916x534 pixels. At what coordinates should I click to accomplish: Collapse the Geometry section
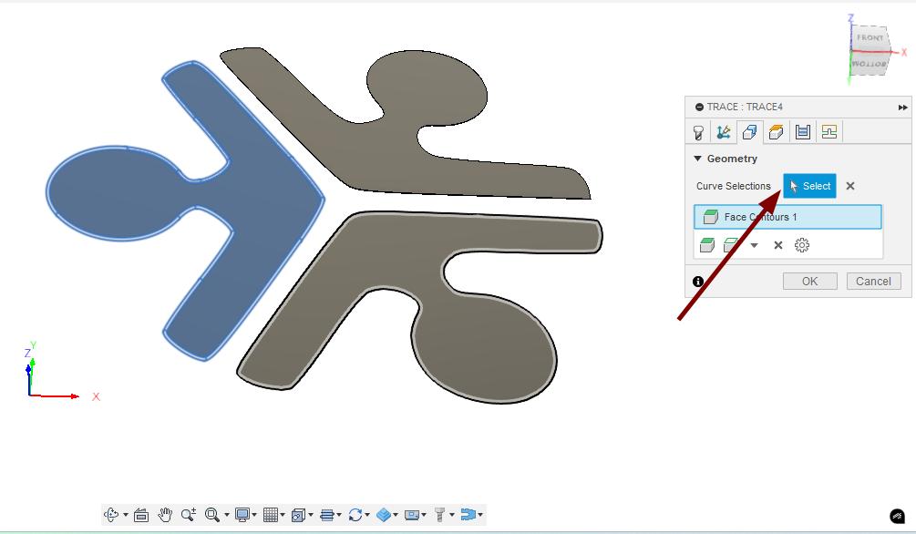click(x=697, y=159)
